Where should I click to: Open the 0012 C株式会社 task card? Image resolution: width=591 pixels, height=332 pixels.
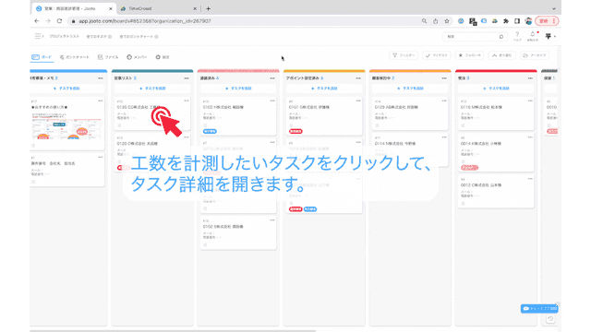(x=496, y=192)
